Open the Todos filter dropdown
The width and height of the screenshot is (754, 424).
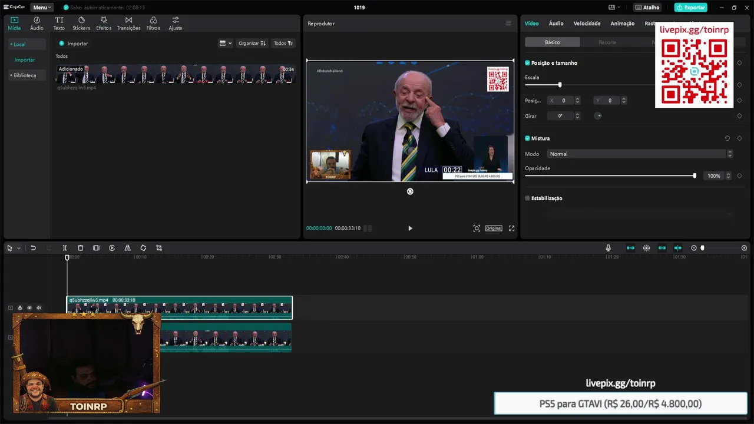tap(283, 44)
